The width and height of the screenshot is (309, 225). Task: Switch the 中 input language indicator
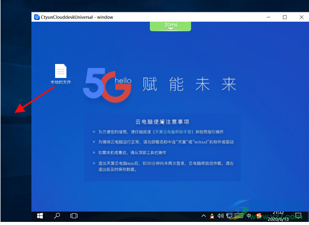249,216
